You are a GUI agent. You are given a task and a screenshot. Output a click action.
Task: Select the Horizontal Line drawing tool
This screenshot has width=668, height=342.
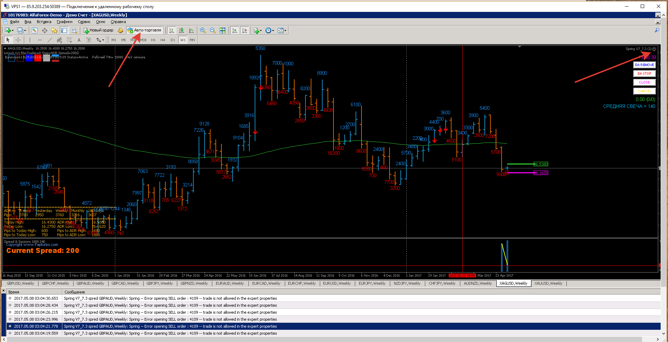coord(40,40)
